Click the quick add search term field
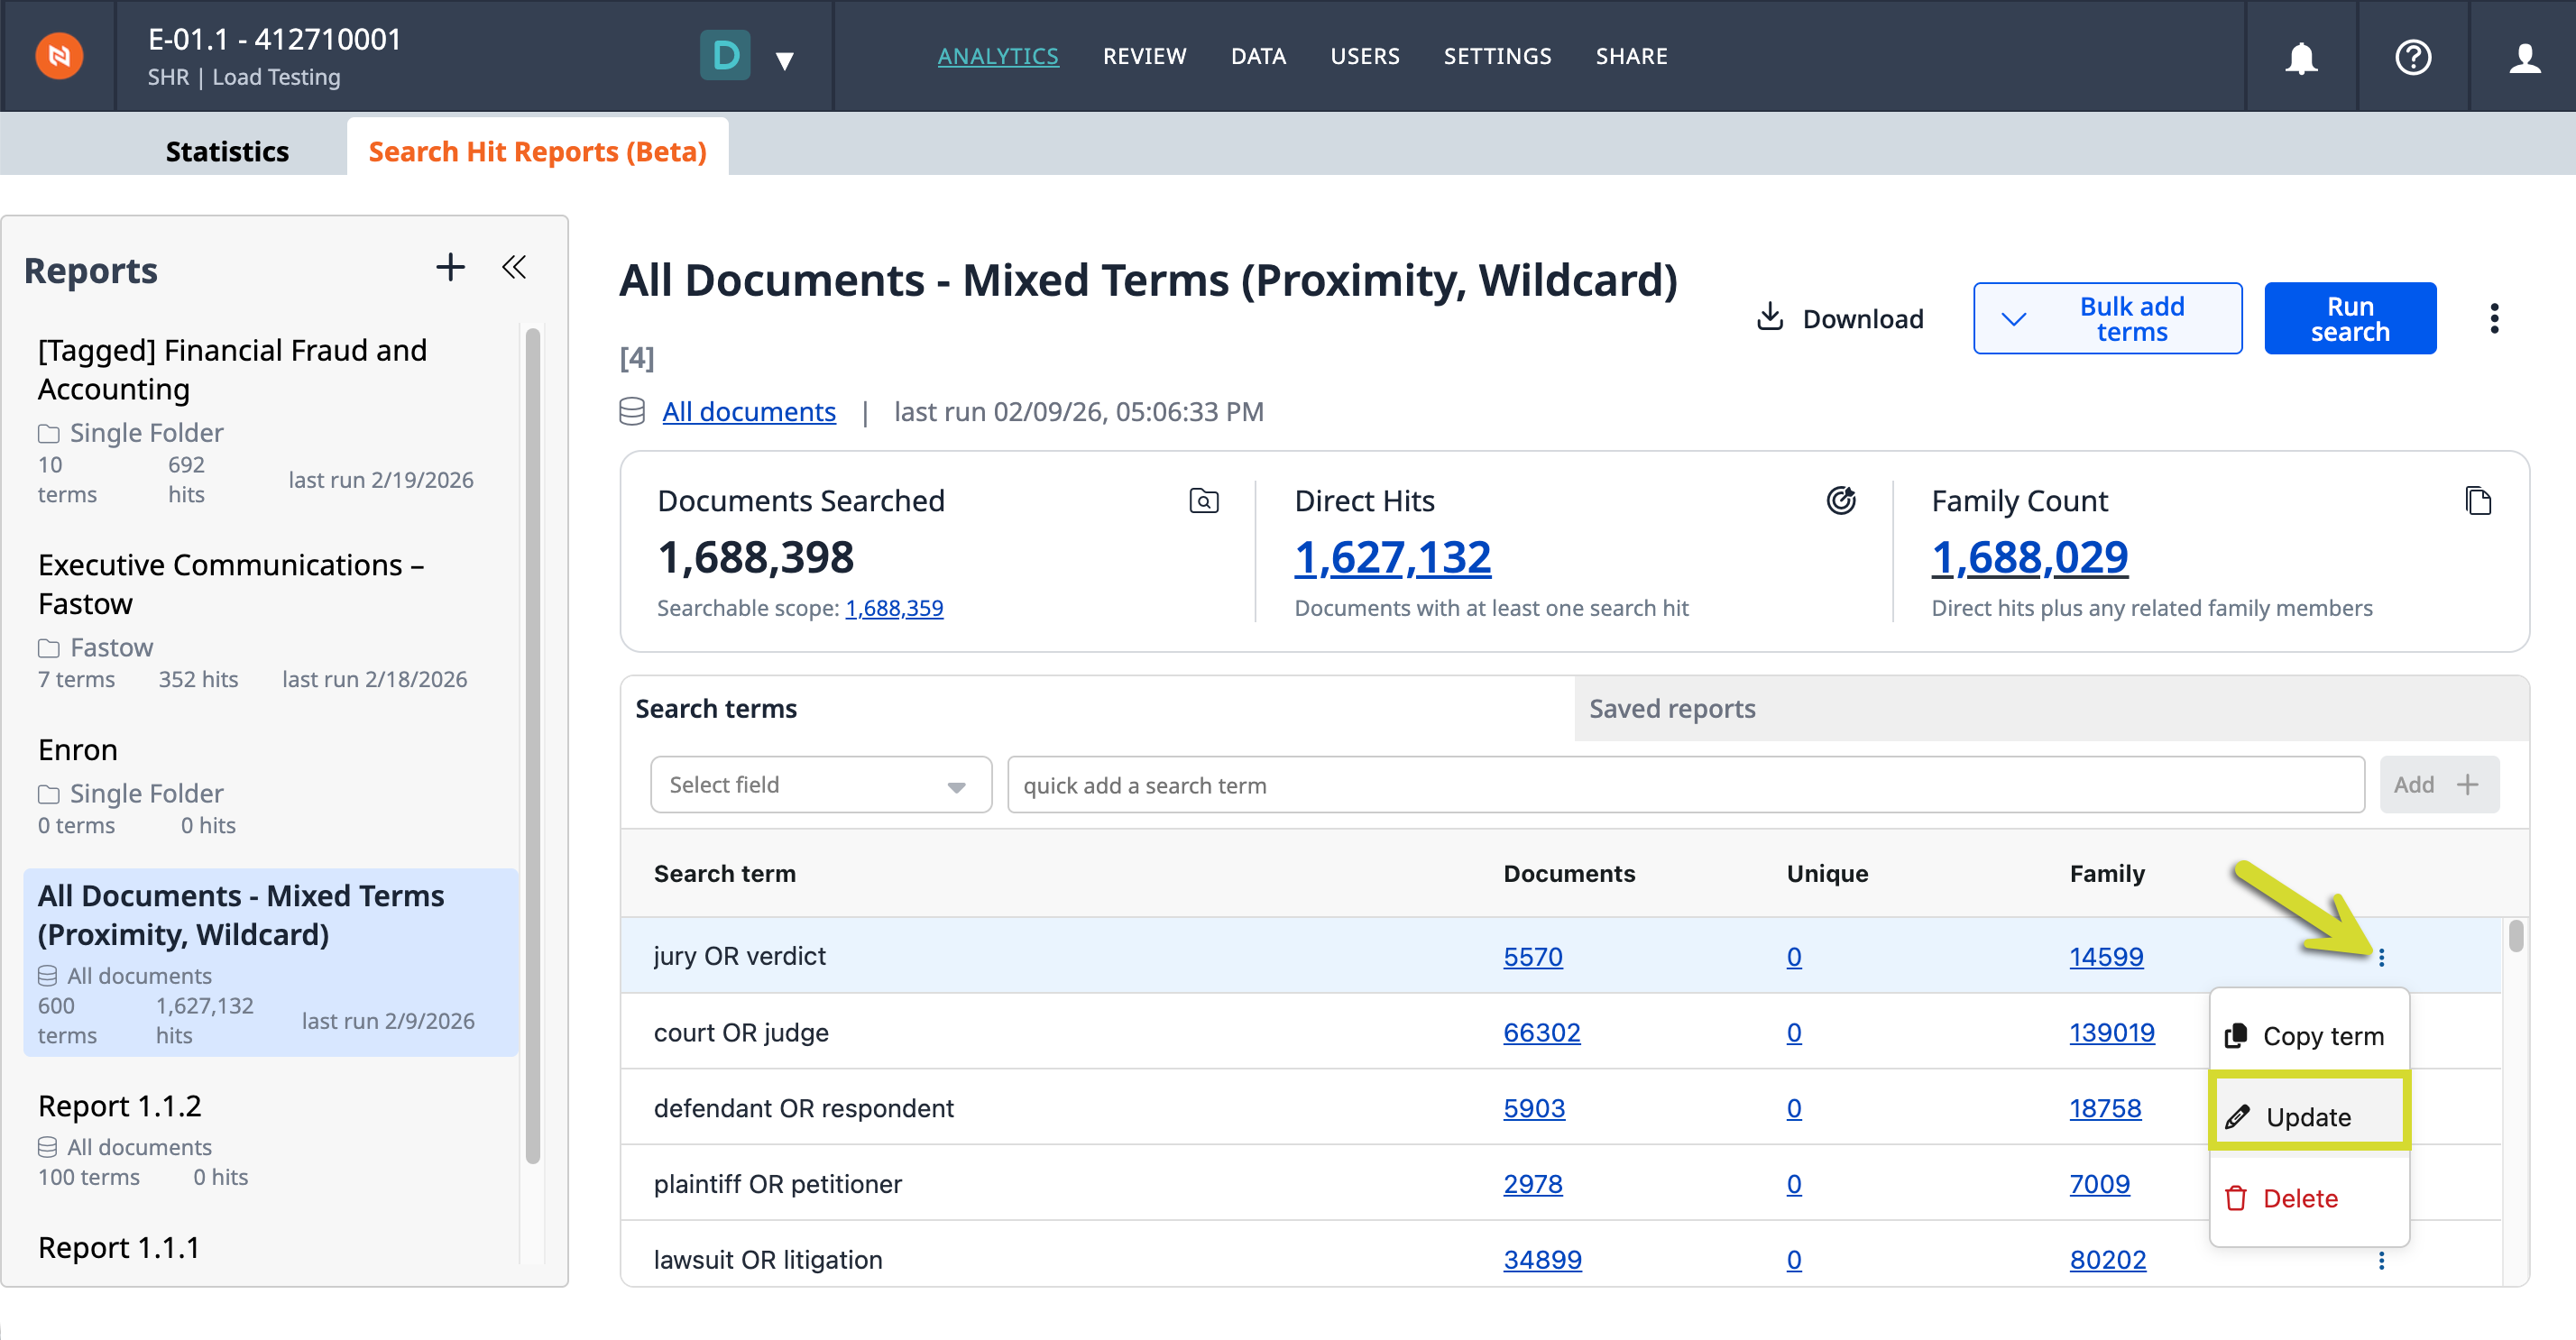The height and width of the screenshot is (1340, 2576). 1685,785
